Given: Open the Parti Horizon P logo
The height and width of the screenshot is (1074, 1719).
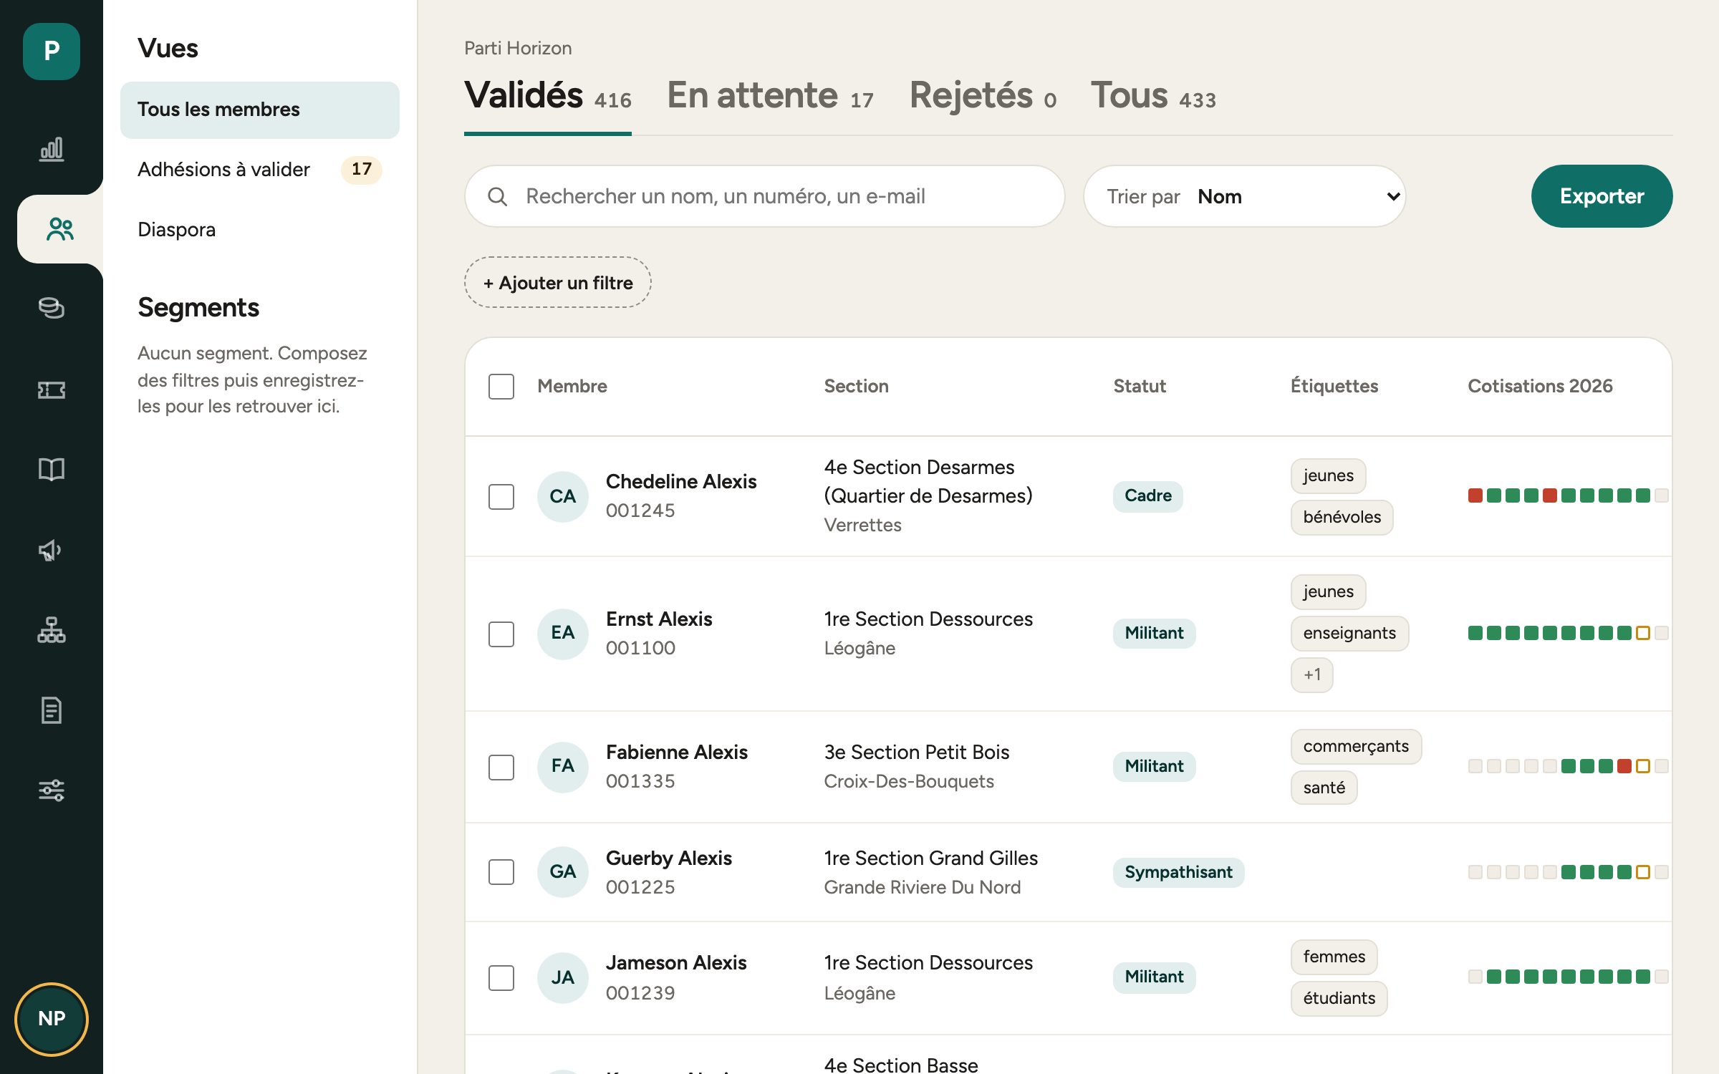Looking at the screenshot, I should [52, 51].
